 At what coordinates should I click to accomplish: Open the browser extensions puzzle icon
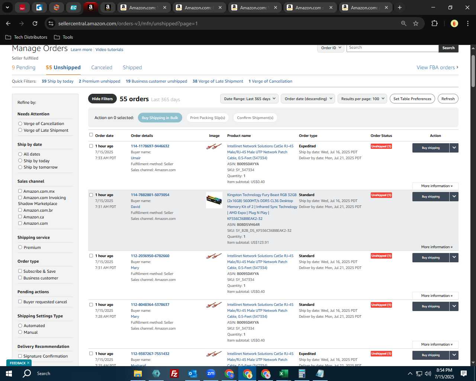[x=434, y=23]
